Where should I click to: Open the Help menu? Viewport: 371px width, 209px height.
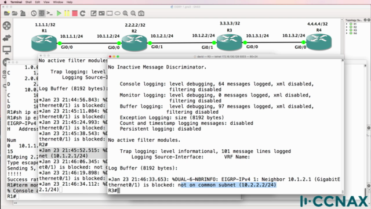(70, 2)
